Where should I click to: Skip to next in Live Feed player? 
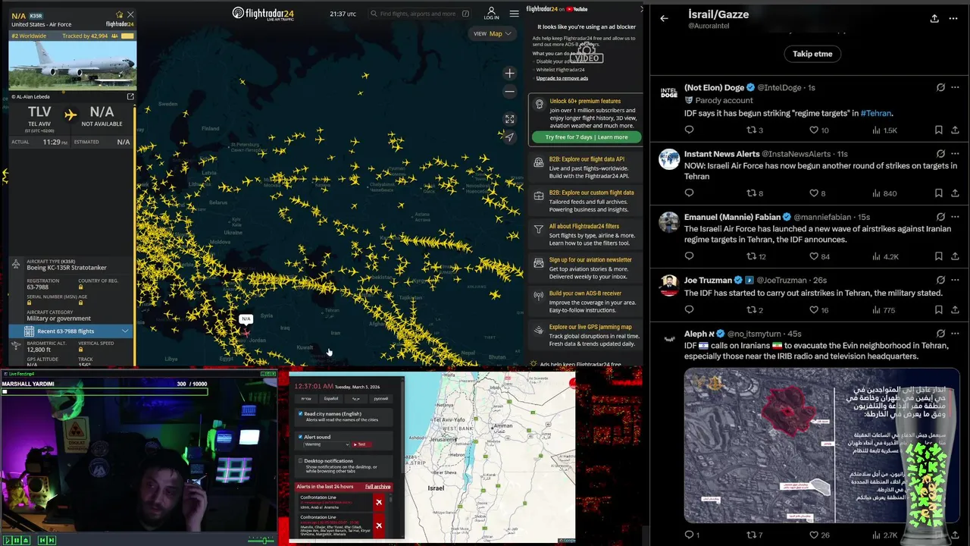tap(52, 540)
